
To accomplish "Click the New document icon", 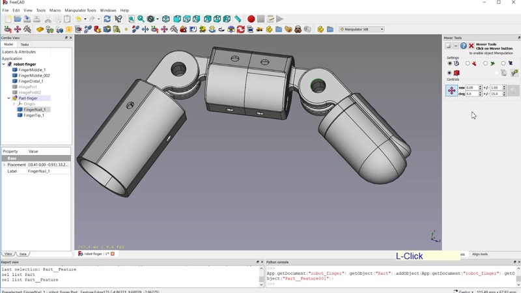I will pos(8,19).
